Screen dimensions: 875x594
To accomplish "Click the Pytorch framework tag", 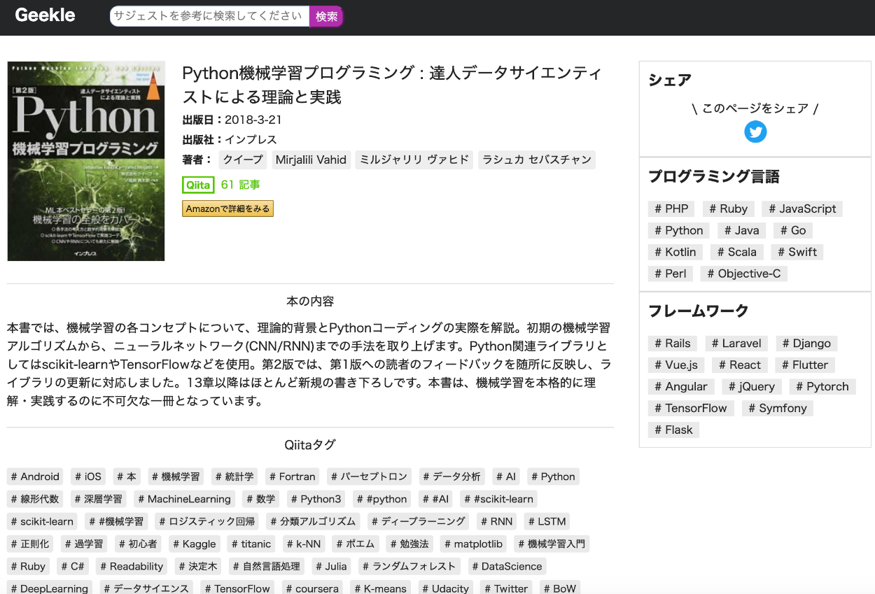I will tap(822, 386).
